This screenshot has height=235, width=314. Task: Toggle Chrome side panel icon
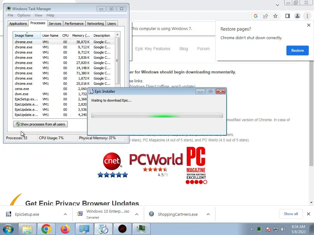click(x=288, y=16)
